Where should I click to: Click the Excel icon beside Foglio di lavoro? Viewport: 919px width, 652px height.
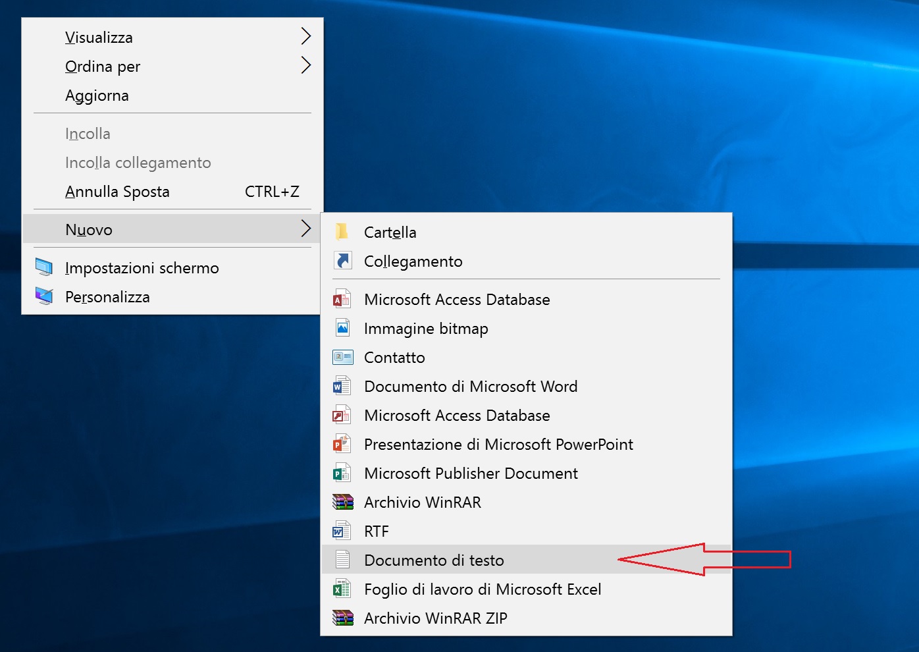click(x=342, y=589)
